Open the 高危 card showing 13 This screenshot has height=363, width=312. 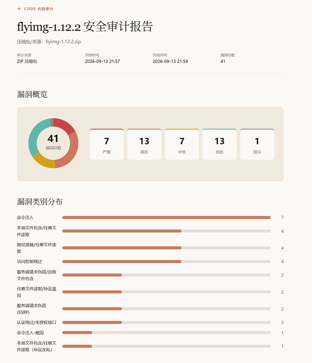pyautogui.click(x=144, y=144)
